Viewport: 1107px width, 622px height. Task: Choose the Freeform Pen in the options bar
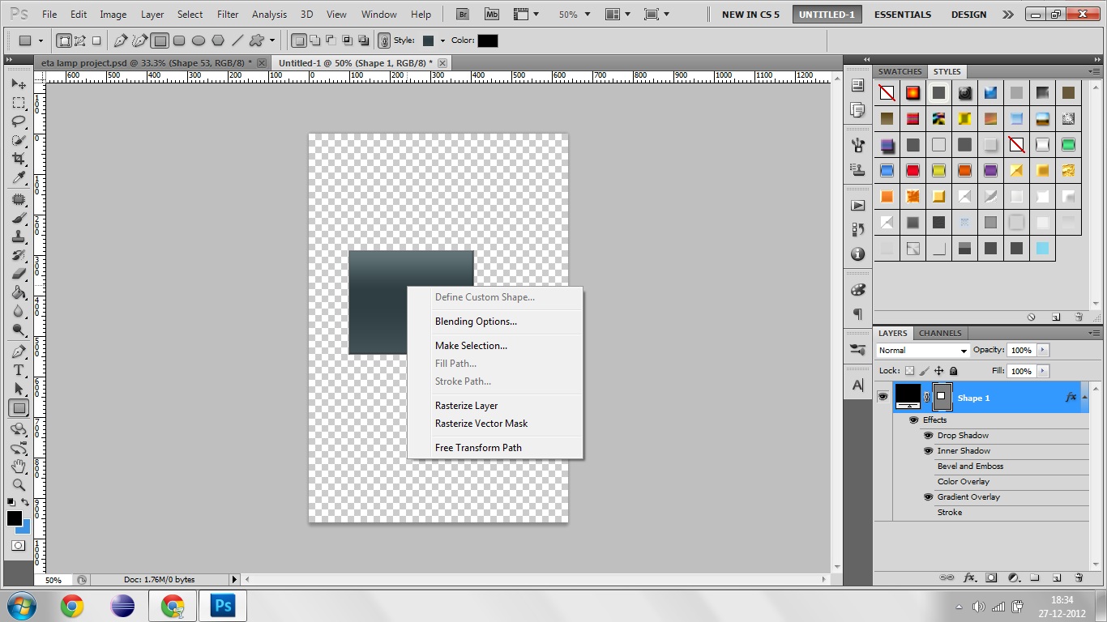click(x=139, y=40)
